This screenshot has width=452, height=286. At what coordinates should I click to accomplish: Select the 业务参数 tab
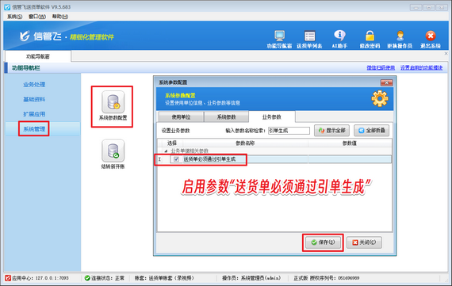pos(271,117)
